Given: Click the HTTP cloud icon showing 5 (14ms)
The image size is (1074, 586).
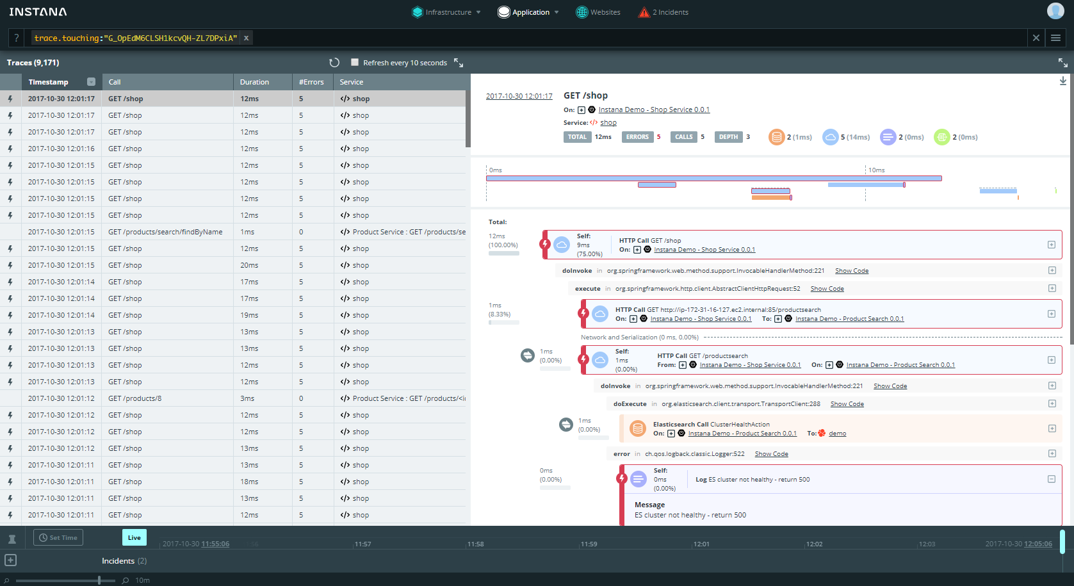Looking at the screenshot, I should tap(830, 137).
